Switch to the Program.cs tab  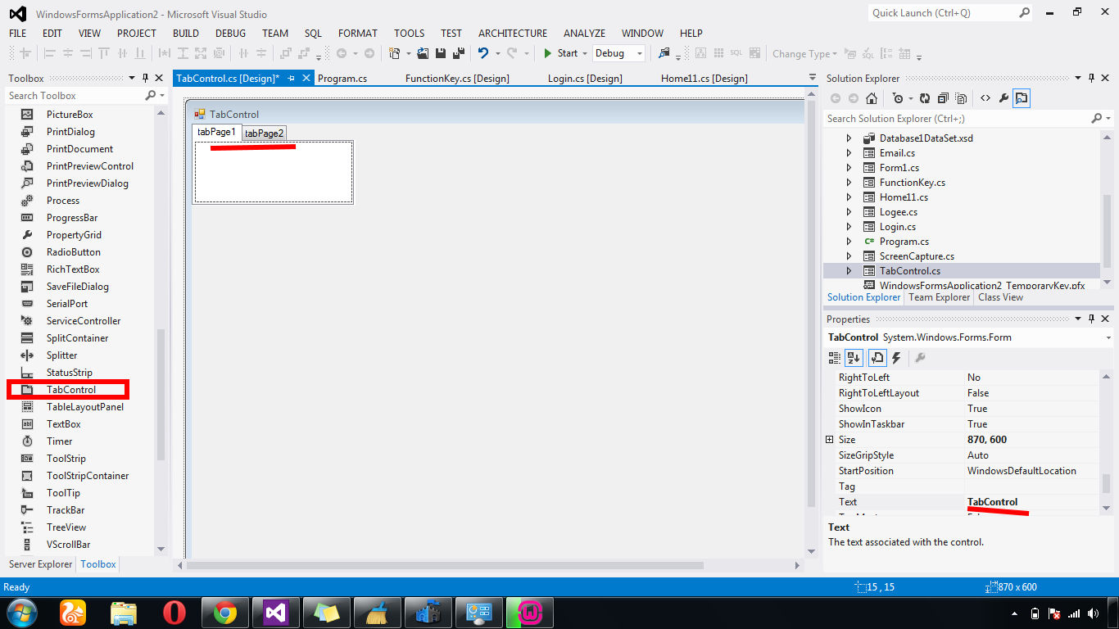click(x=342, y=79)
